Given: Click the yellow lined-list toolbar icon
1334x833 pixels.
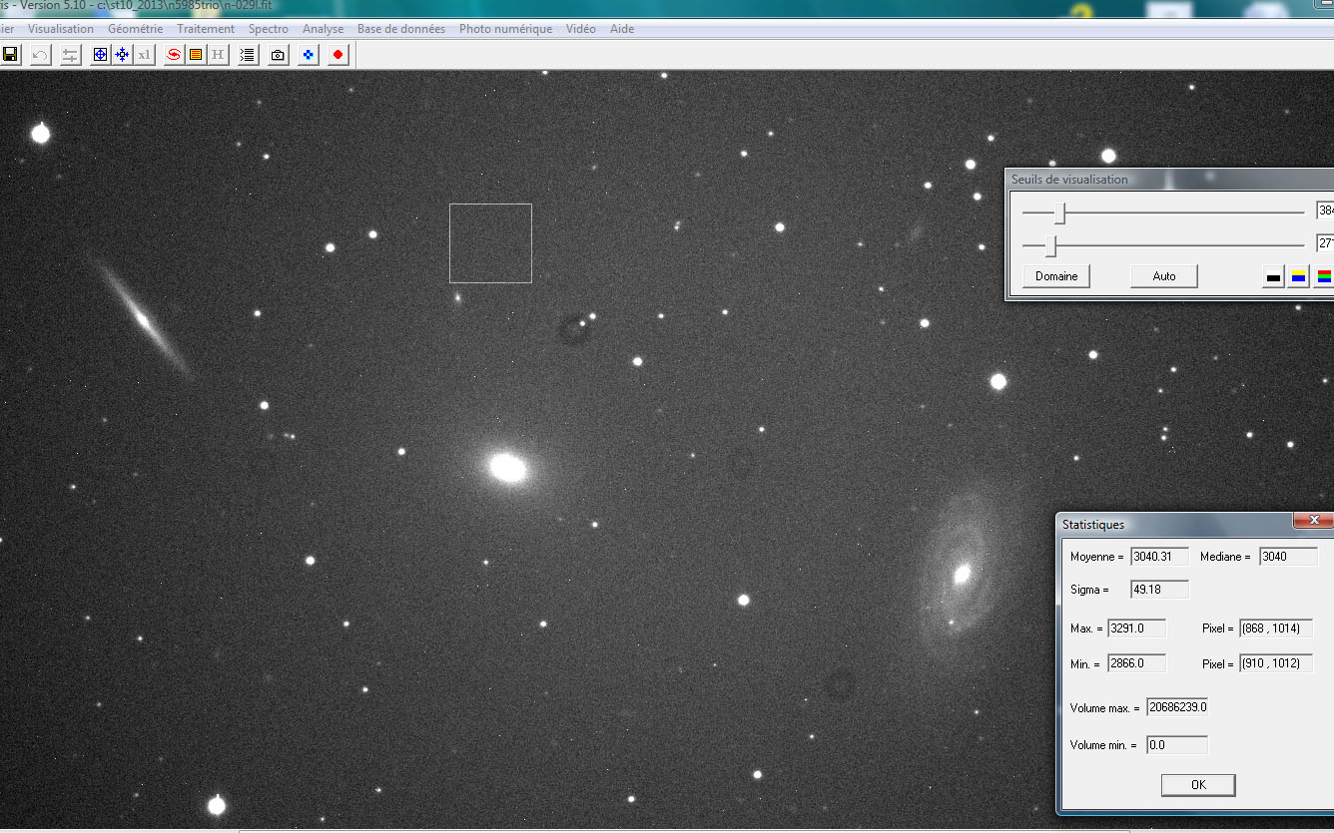Looking at the screenshot, I should click(x=196, y=54).
